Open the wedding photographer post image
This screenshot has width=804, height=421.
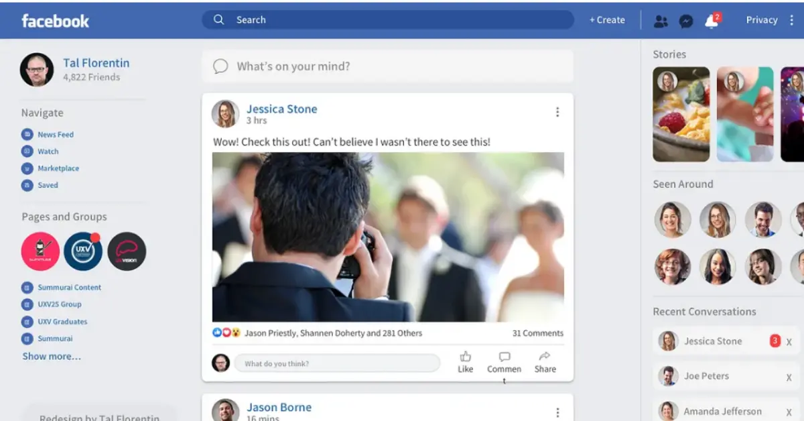point(388,237)
